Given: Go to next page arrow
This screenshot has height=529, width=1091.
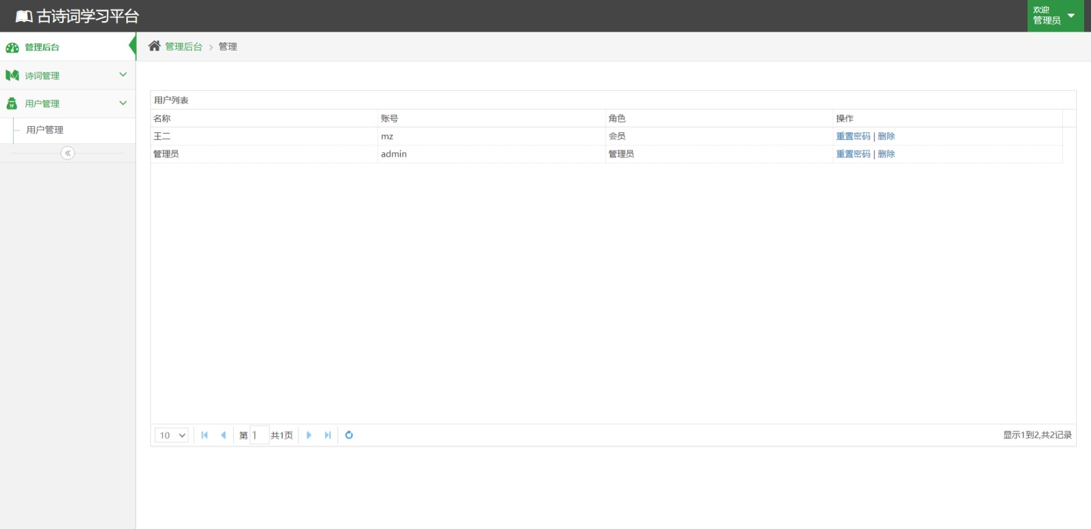Looking at the screenshot, I should [x=309, y=435].
